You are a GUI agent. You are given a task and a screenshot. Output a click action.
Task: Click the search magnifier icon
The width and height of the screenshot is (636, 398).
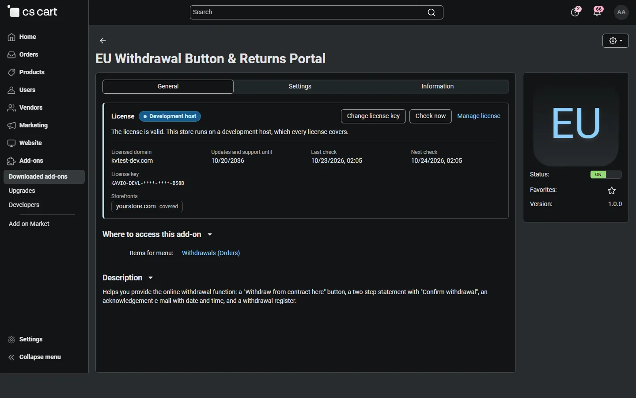[x=432, y=12]
